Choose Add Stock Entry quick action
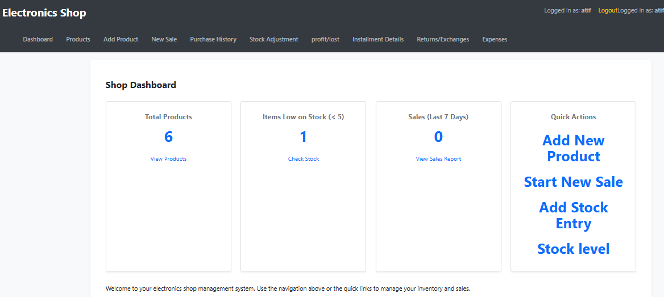 pos(573,215)
